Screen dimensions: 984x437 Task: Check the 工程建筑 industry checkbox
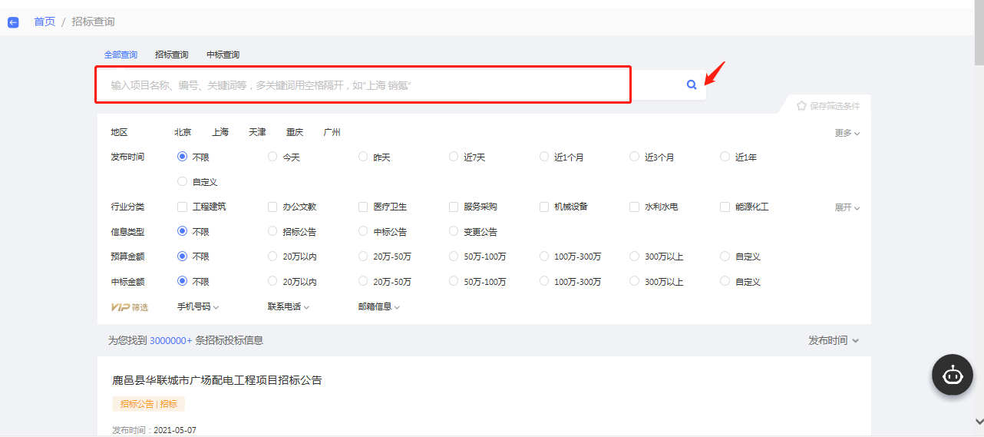click(x=182, y=207)
